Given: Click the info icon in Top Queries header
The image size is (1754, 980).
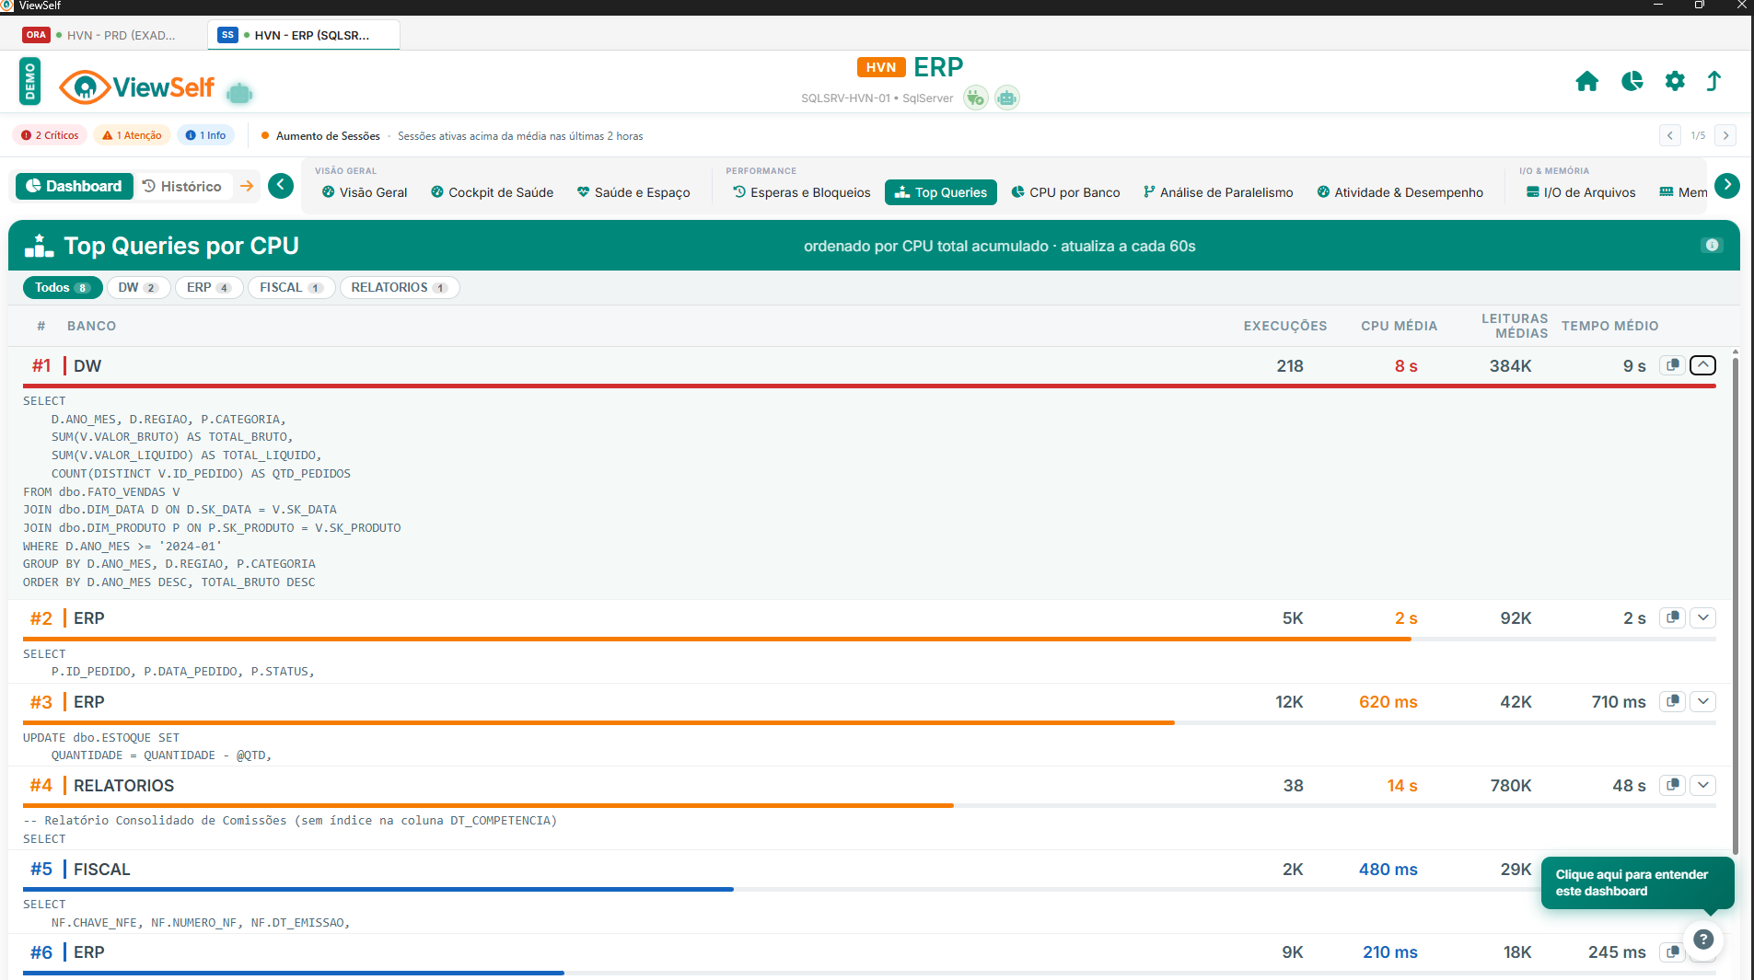Looking at the screenshot, I should 1712,246.
